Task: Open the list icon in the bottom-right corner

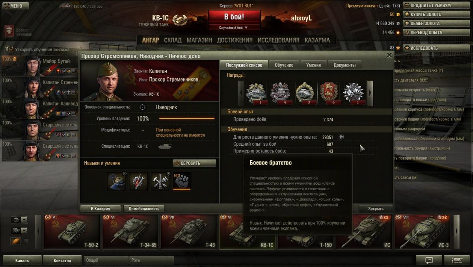Action: (457, 260)
